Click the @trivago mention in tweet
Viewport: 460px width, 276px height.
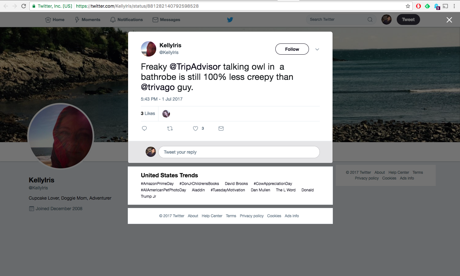point(158,87)
